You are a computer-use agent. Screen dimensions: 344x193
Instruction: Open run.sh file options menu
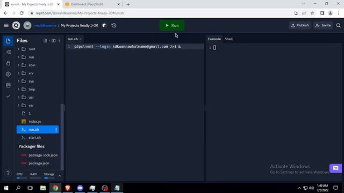pos(56,130)
